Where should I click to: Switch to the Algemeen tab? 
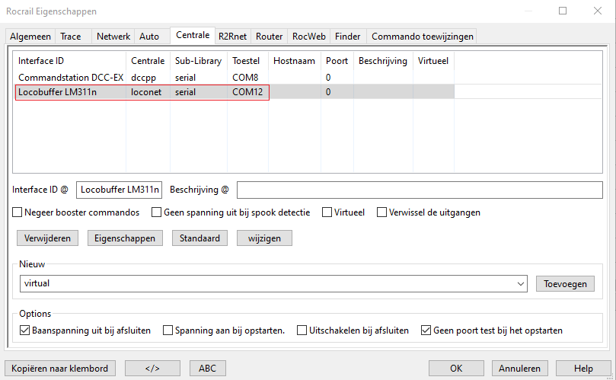pyautogui.click(x=30, y=37)
